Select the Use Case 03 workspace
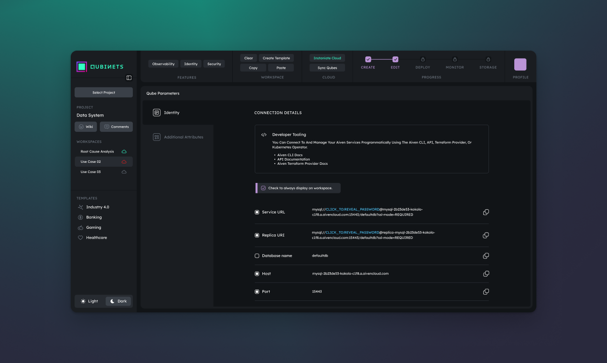 coord(104,172)
